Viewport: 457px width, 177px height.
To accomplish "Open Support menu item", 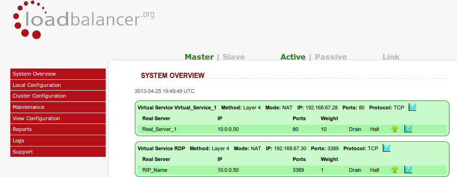I will [58, 151].
